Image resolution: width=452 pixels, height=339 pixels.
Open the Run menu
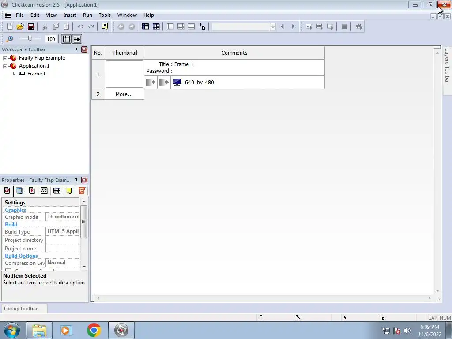click(x=88, y=15)
